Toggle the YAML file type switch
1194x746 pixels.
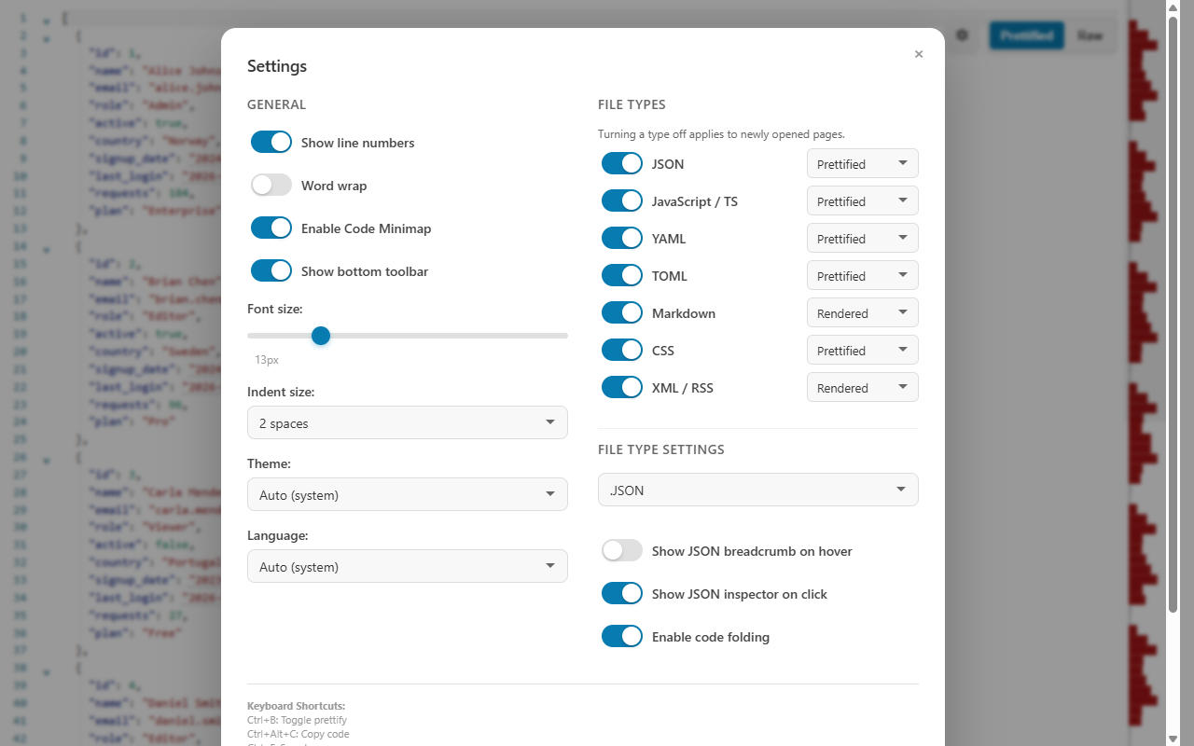pyautogui.click(x=622, y=239)
